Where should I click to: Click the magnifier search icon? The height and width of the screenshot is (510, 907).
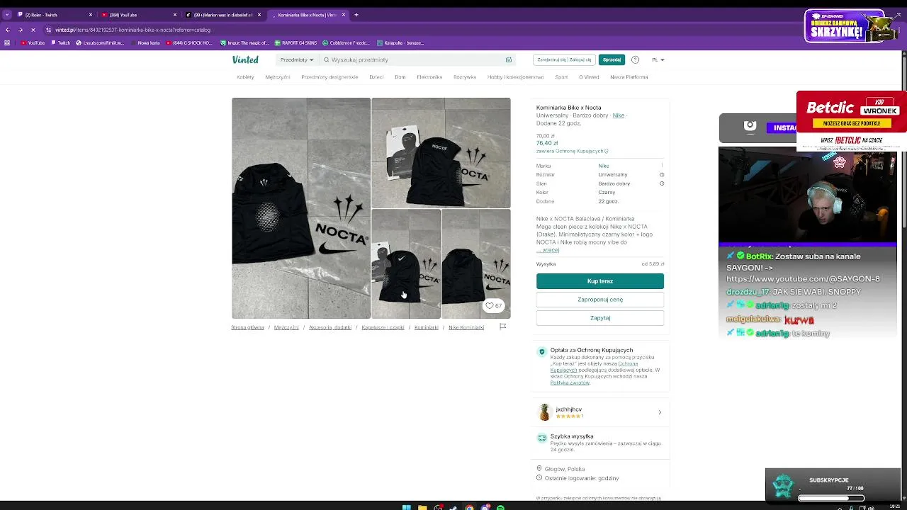coord(327,59)
